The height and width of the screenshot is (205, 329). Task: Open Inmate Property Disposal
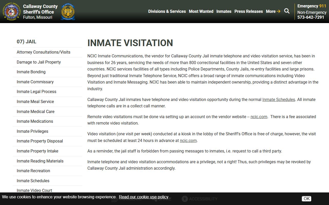pyautogui.click(x=48, y=141)
